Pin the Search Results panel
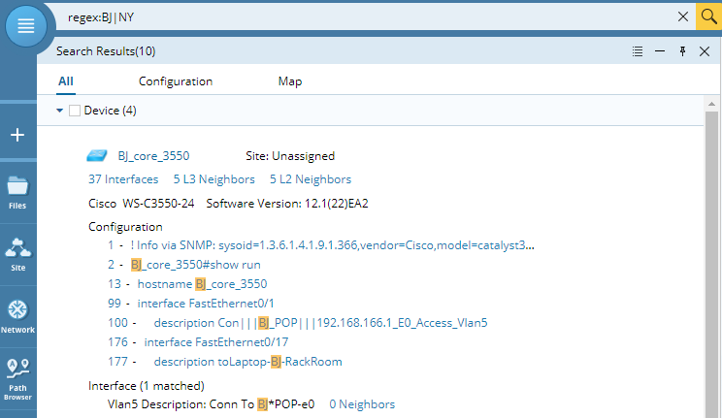This screenshot has width=722, height=418. click(x=682, y=51)
